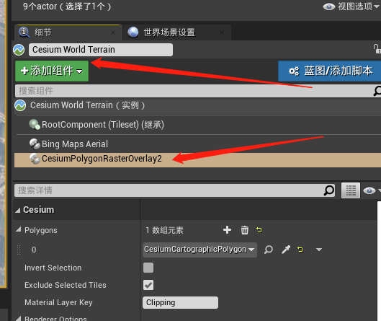
Task: Select Cesium World Terrain (实例) row
Action: pos(197,105)
